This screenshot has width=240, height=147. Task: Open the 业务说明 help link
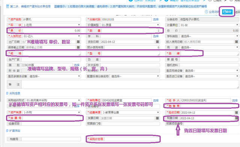[x=212, y=12]
